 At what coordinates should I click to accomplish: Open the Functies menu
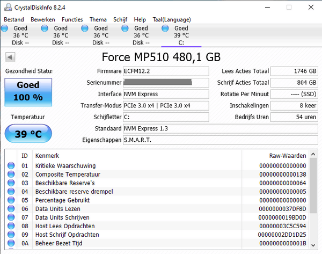click(72, 19)
